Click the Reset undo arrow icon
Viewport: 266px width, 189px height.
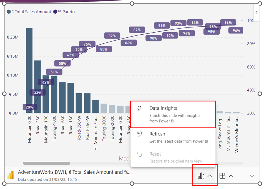coord(139,155)
